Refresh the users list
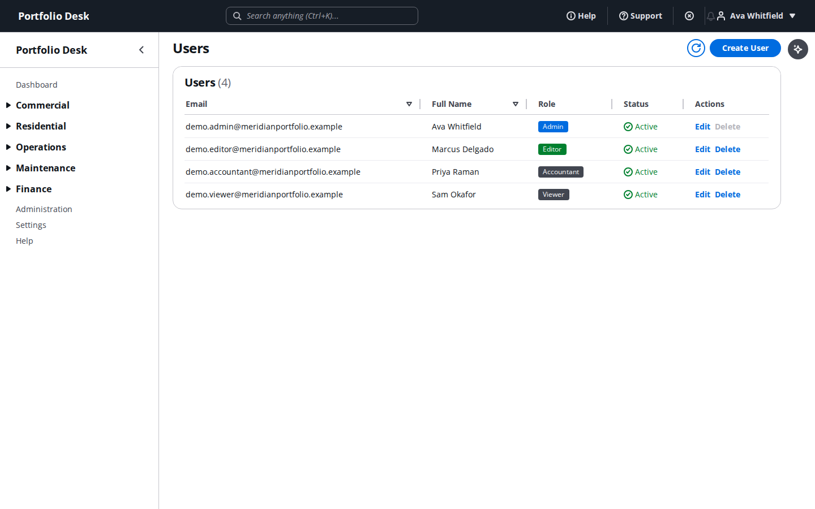The width and height of the screenshot is (815, 509). click(696, 48)
